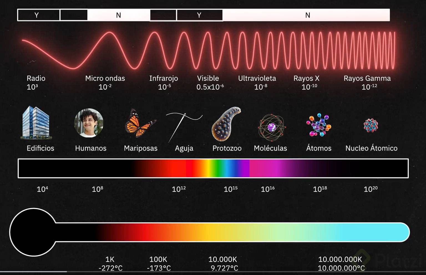Click the "Infrarojo" label

tap(164, 79)
